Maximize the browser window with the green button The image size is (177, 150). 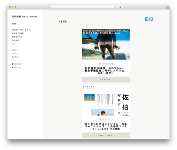[x=16, y=7]
